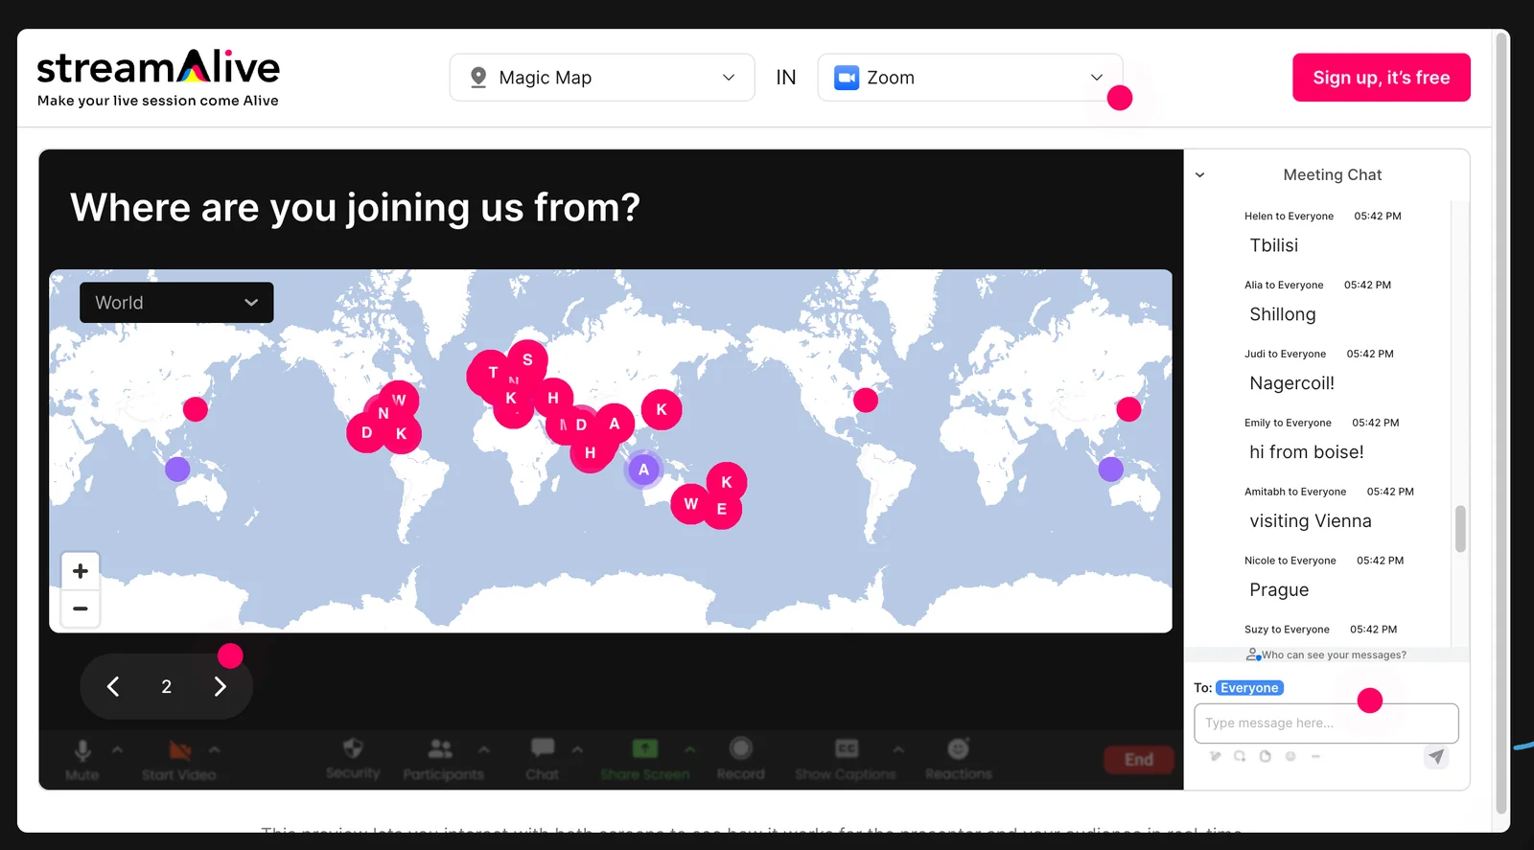Expand the World region dropdown on the map
The width and height of the screenshot is (1534, 850).
click(176, 303)
